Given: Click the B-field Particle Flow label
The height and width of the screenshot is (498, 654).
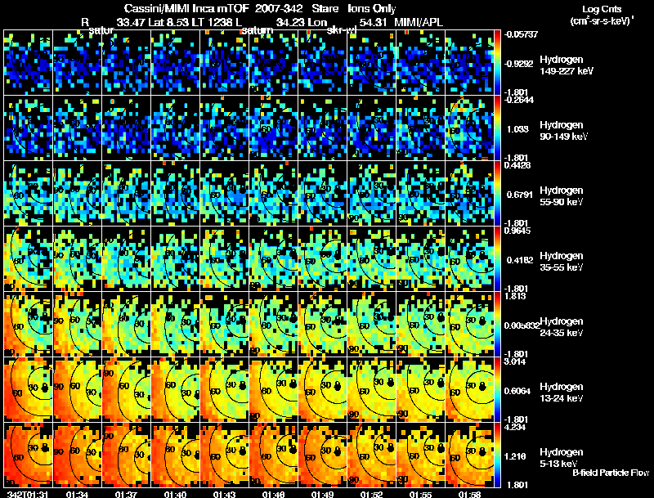Looking at the screenshot, I should point(611,473).
